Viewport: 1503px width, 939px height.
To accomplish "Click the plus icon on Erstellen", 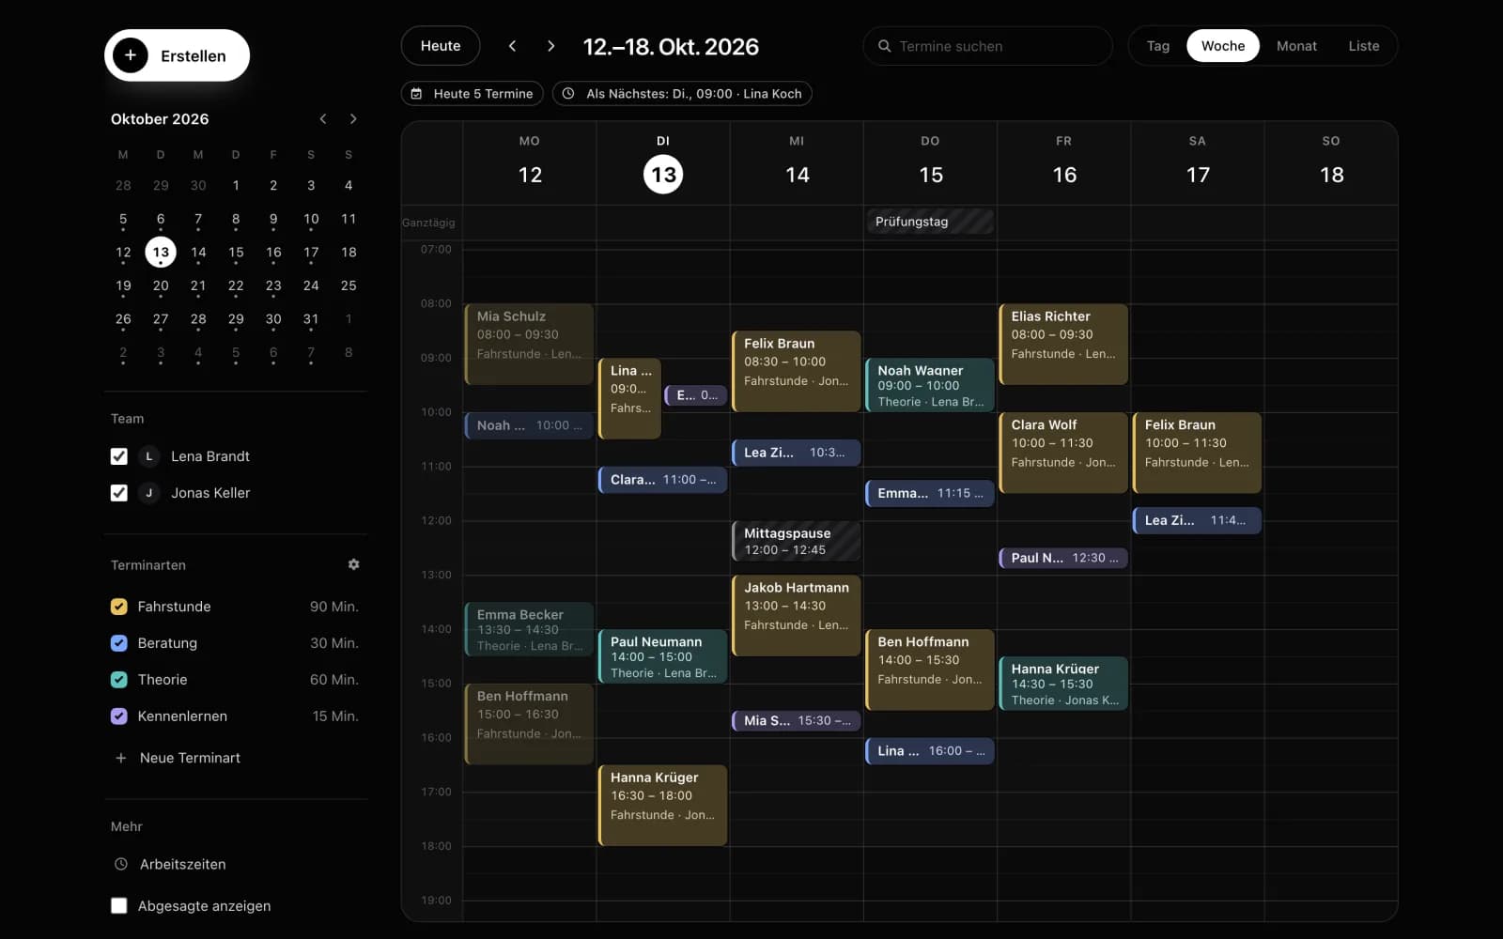I will click(x=131, y=55).
